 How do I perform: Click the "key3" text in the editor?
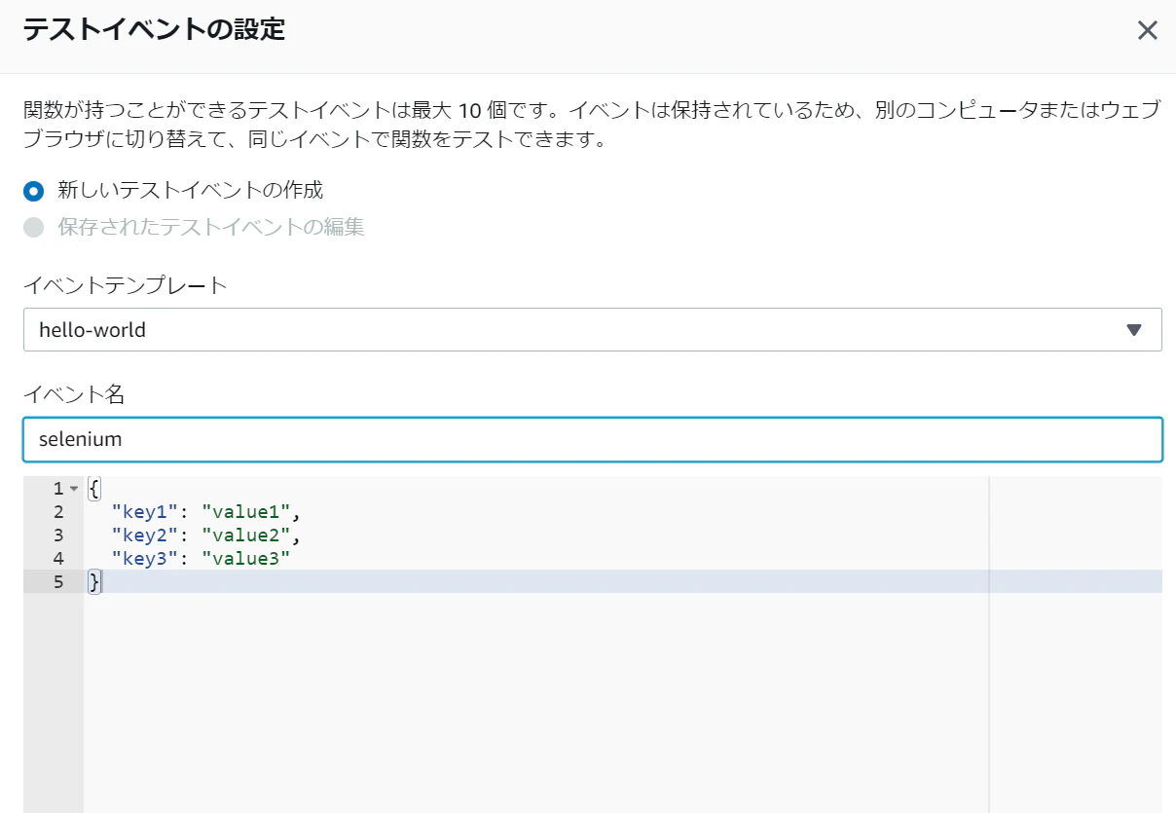(x=144, y=558)
